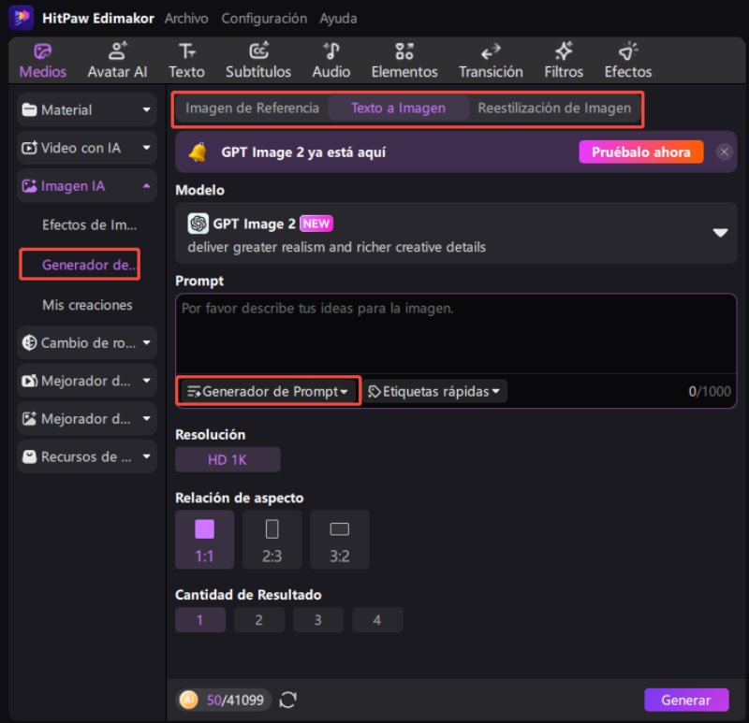Open Generador de... submenu item
This screenshot has width=749, height=723.
90,265
